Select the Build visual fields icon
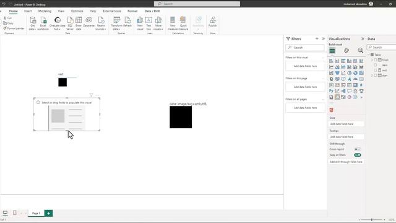This screenshot has width=396, height=223. [332, 51]
